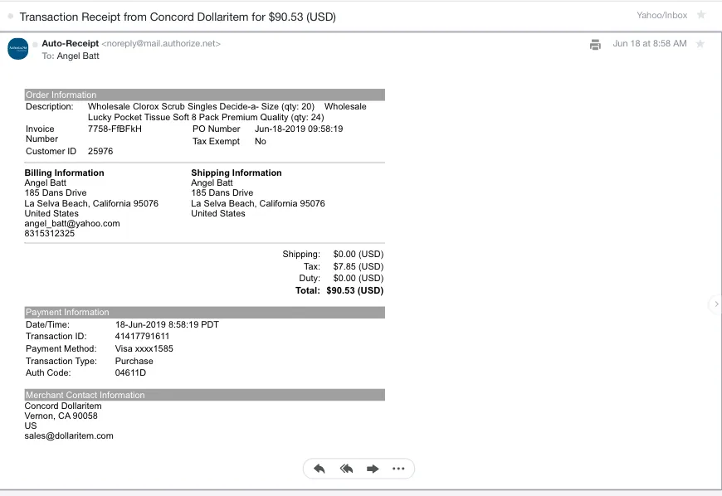Screen dimensions: 722x496
Task: Click the phone number 8315312325
Action: [49, 234]
